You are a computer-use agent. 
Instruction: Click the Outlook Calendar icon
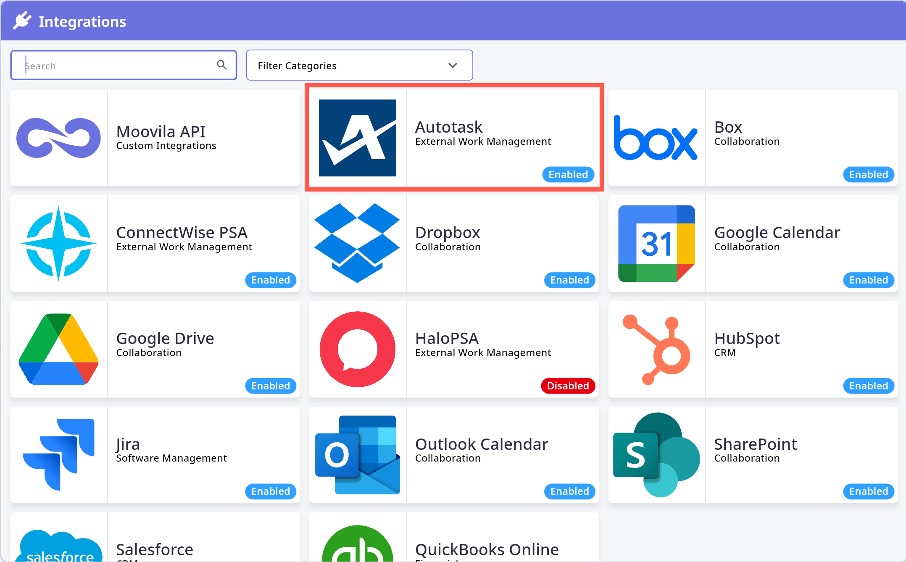pos(357,455)
